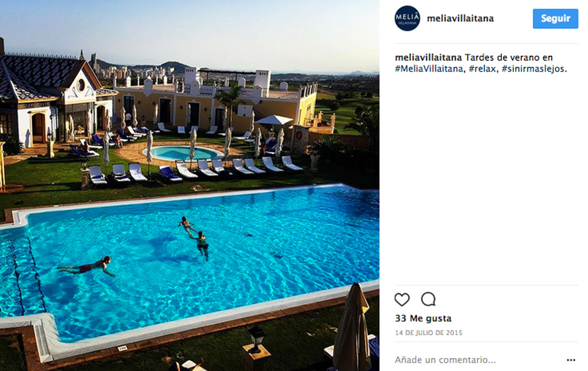Follow the account with Seguir button

(556, 18)
